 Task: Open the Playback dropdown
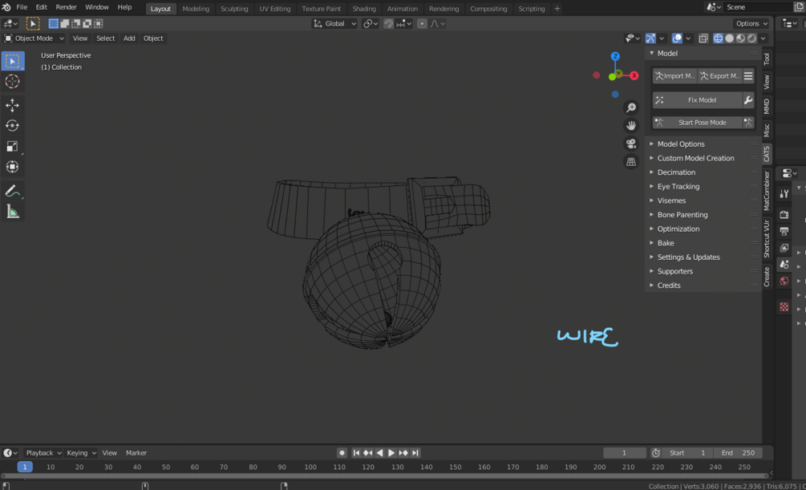[43, 453]
